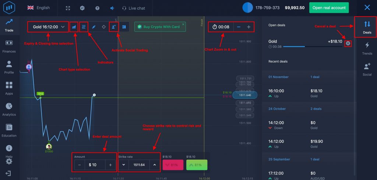Click the blue account avatar circle

248,8
